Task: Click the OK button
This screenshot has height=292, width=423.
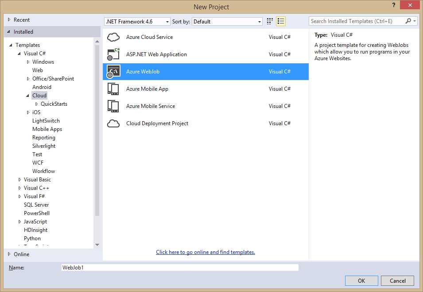Action: click(361, 280)
